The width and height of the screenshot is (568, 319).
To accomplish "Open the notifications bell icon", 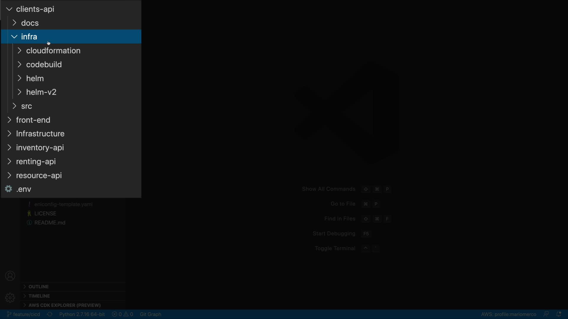I will [559, 314].
